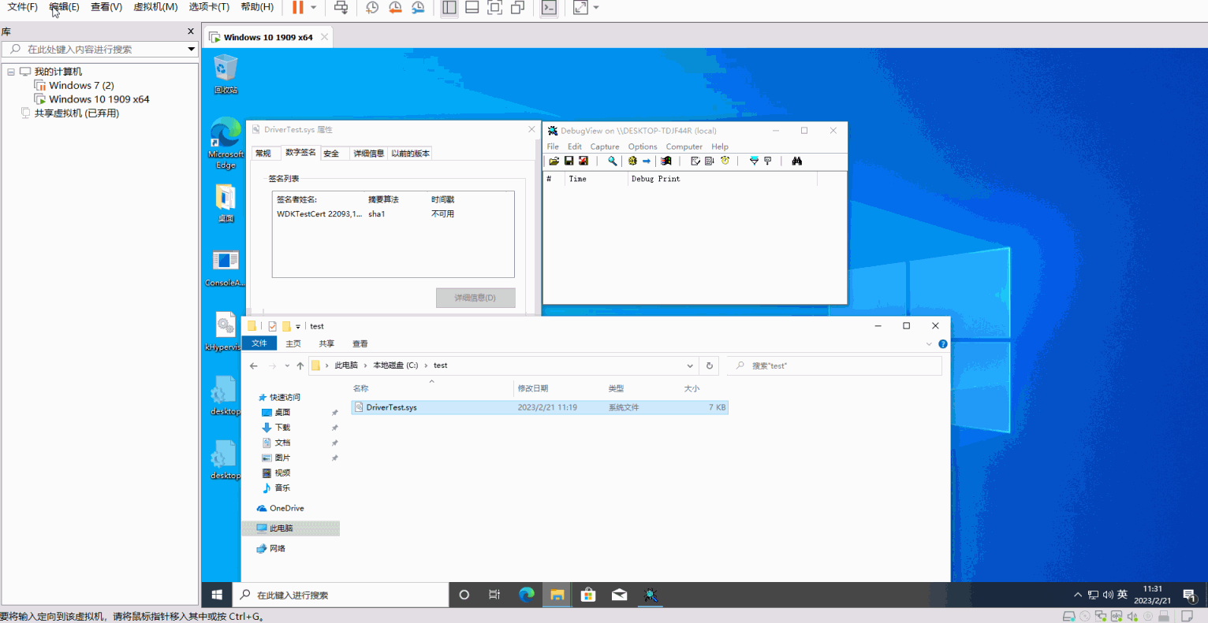1208x623 pixels.
Task: Open the 文件 ribbon tab in Explorer
Action: coord(259,343)
